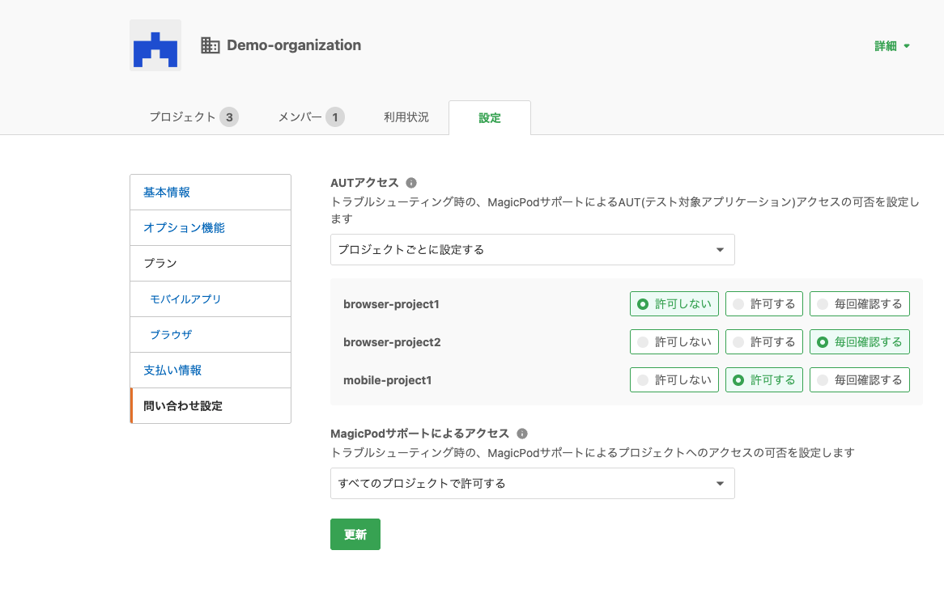This screenshot has height=614, width=944.
Task: Select 許可しない for browser-project1
Action: 674,303
